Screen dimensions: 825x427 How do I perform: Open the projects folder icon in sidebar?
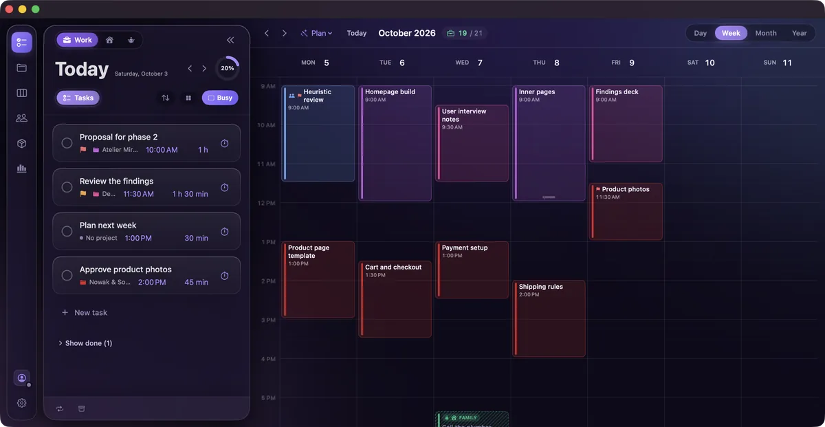pyautogui.click(x=21, y=68)
